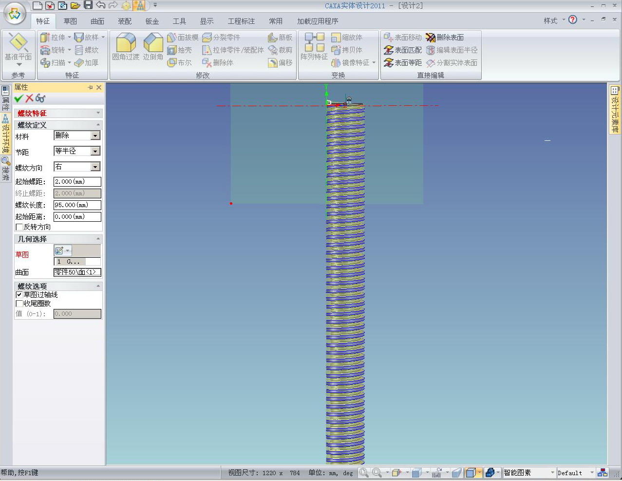Switch to the 草图 ribbon tab

pos(70,21)
